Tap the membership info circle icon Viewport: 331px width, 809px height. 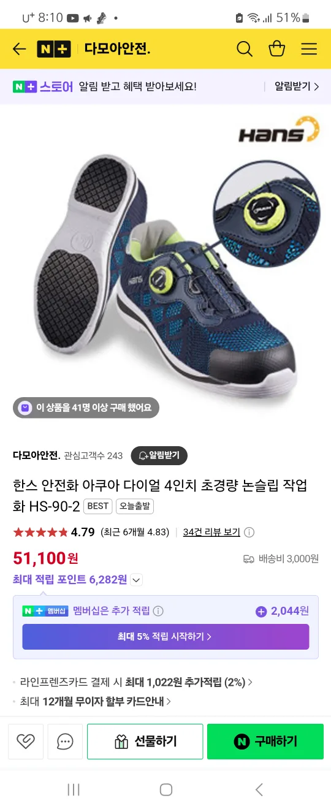158,611
